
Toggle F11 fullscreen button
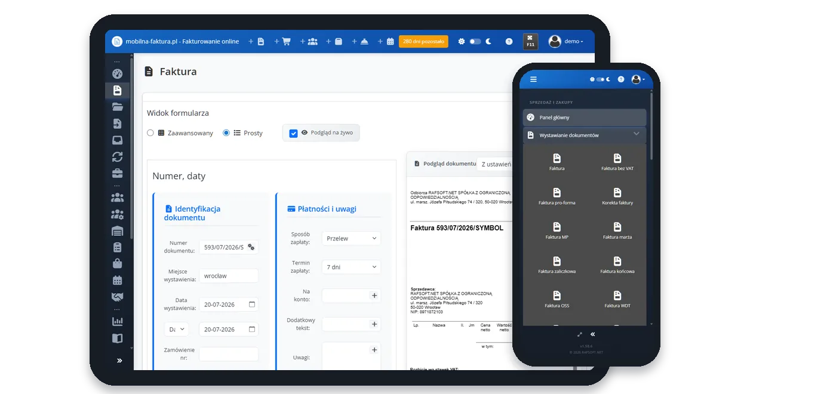pyautogui.click(x=530, y=41)
